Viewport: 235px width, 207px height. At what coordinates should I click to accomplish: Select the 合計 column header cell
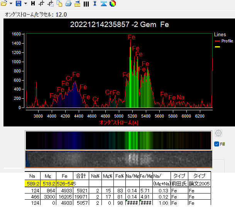81,176
